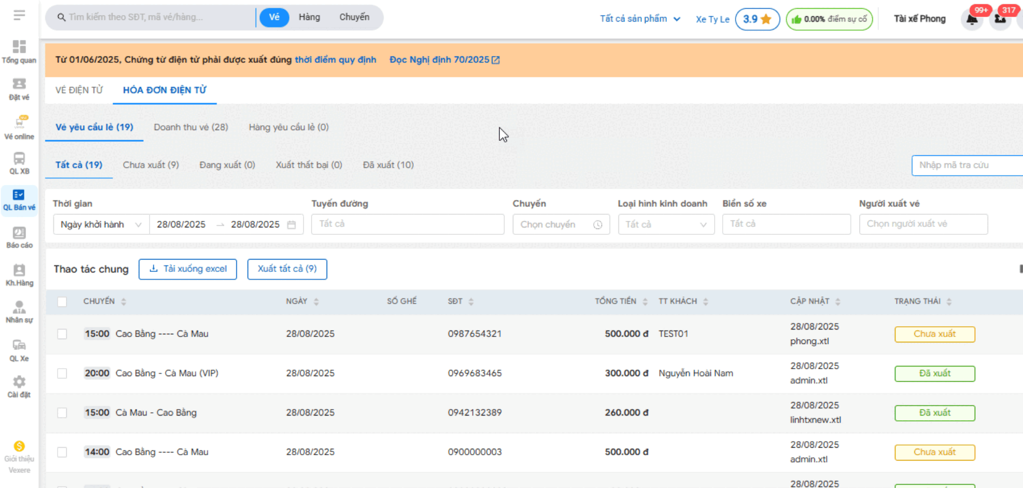Screen dimensions: 1023x488
Task: Open QL XB bus icon
Action: pos(19,159)
